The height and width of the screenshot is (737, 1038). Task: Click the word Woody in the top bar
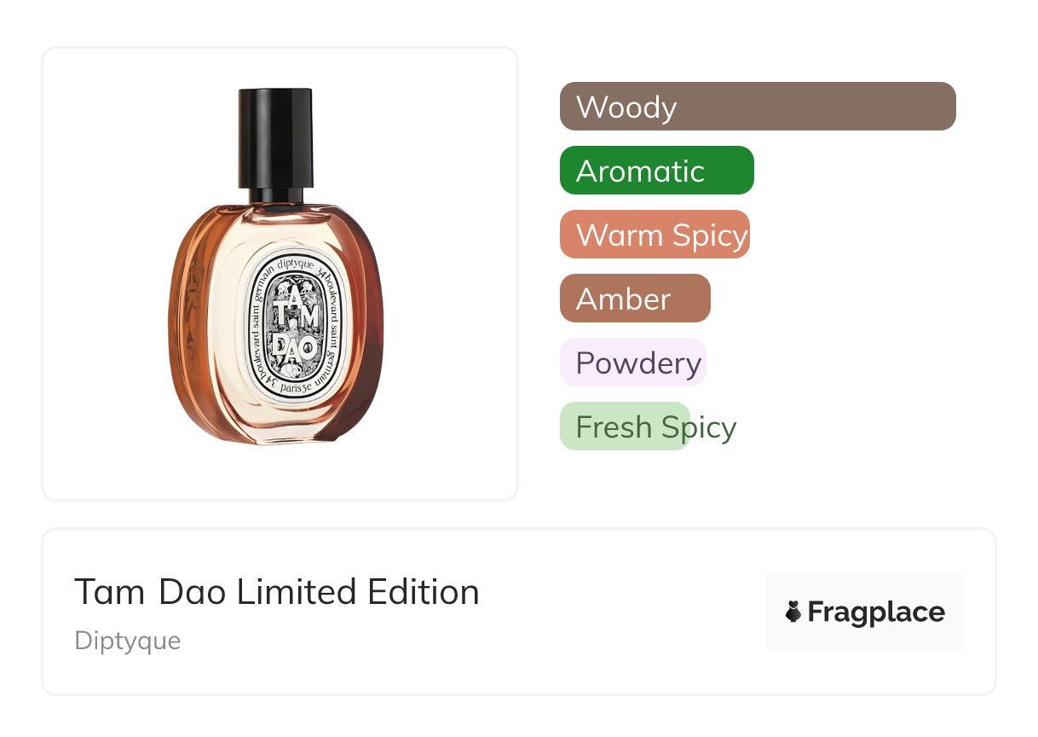[626, 107]
